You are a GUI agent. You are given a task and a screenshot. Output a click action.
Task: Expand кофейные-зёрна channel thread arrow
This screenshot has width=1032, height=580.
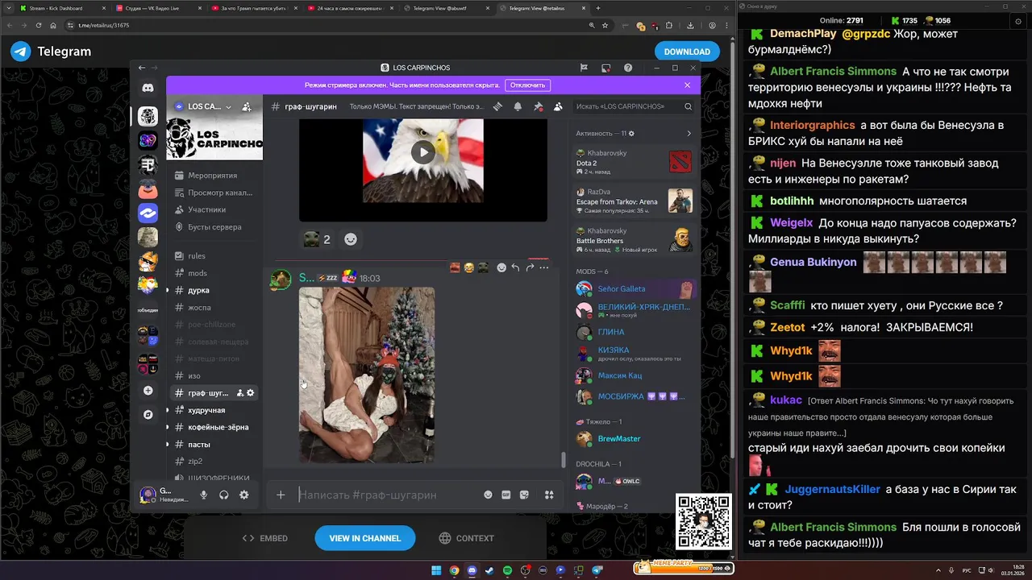[167, 427]
